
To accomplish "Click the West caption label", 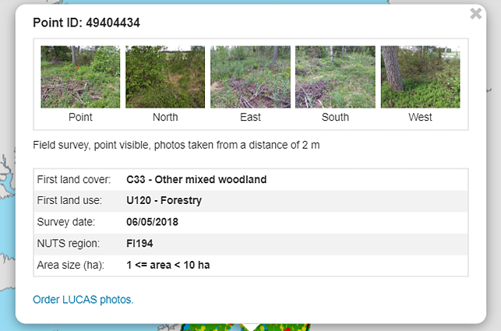I will [420, 118].
